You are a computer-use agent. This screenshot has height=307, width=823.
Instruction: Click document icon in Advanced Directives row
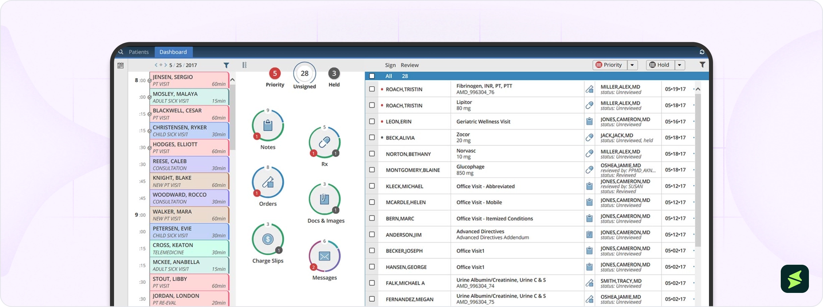point(589,235)
